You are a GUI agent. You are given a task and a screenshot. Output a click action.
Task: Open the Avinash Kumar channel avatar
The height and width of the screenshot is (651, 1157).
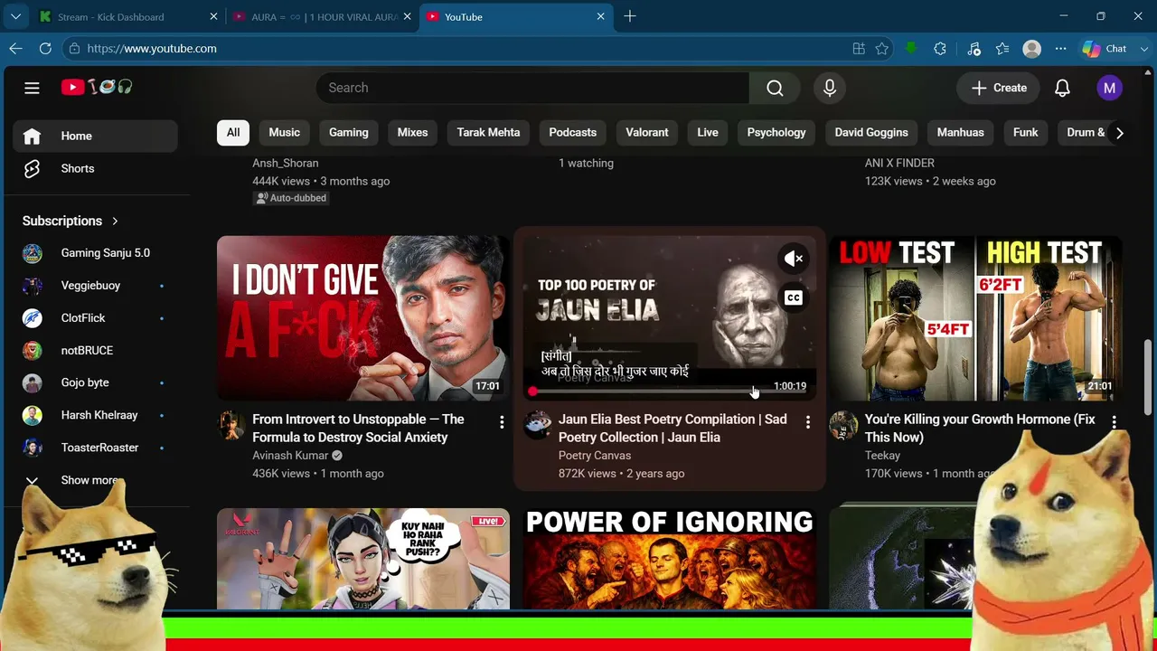click(x=232, y=425)
